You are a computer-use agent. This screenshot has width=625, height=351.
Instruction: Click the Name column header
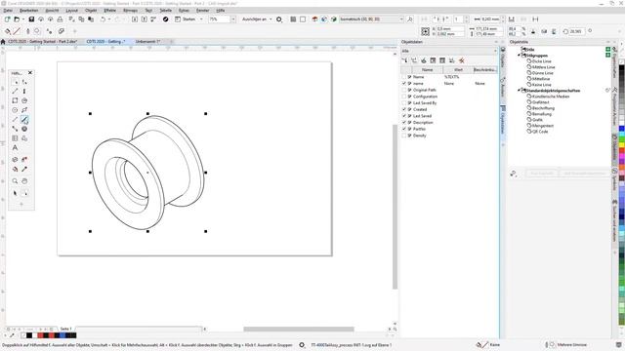click(x=427, y=69)
